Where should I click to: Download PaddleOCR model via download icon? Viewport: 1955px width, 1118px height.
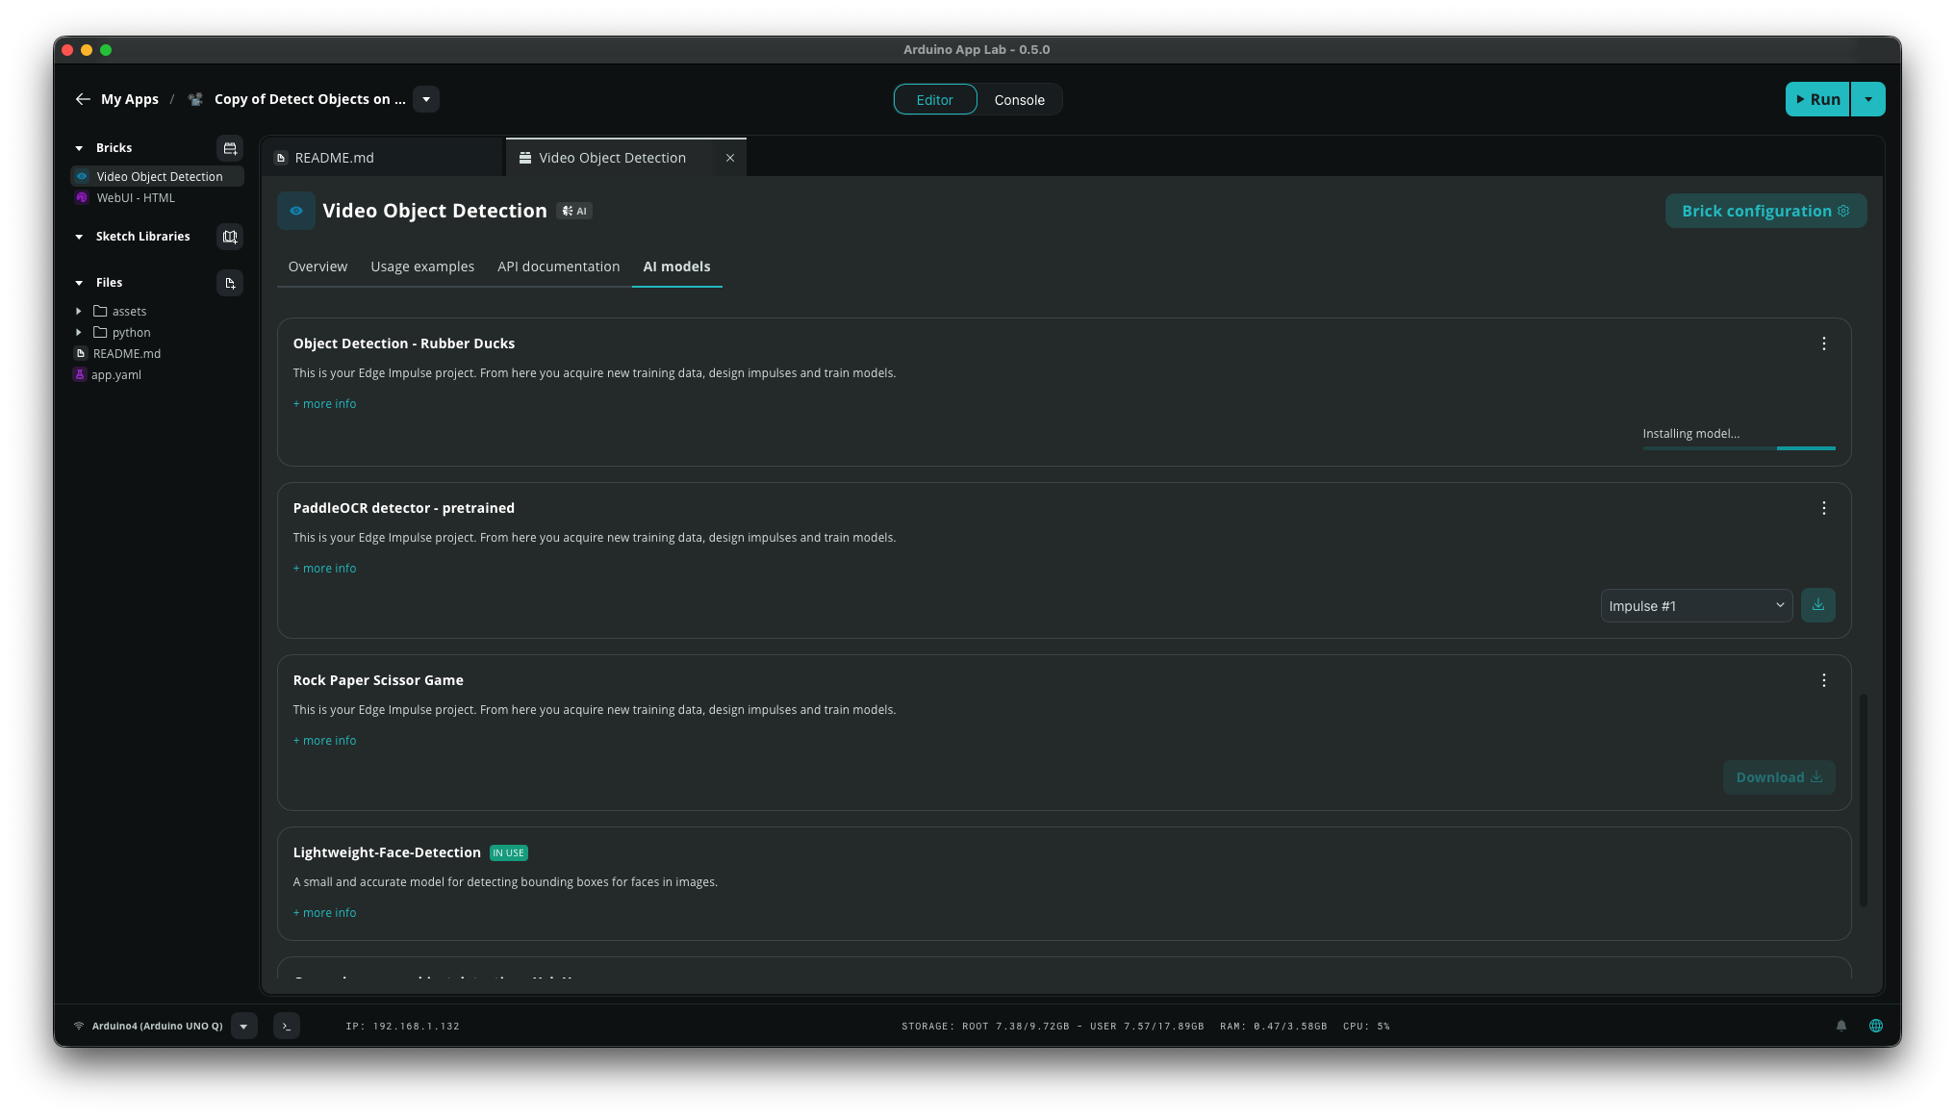[x=1817, y=605]
